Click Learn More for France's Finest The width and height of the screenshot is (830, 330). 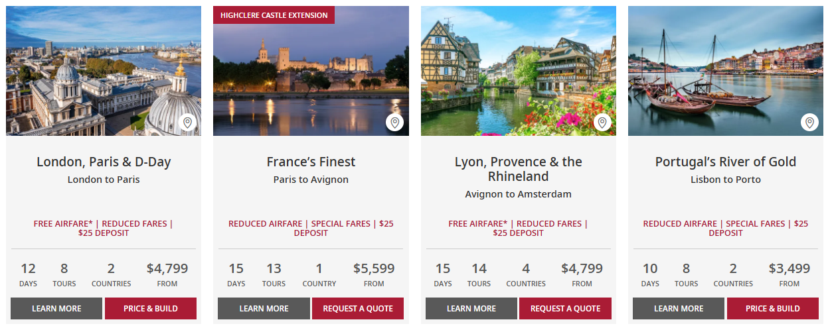(x=264, y=309)
